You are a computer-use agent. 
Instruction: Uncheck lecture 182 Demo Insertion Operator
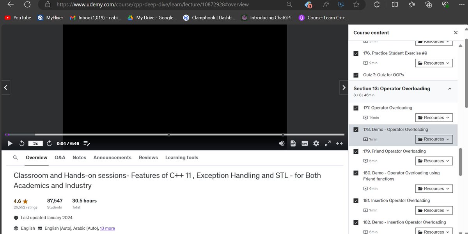coord(356,223)
